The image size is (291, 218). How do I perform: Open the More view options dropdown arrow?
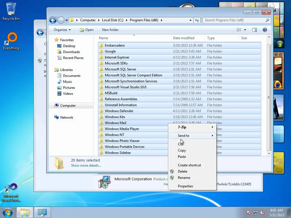[x=245, y=30]
